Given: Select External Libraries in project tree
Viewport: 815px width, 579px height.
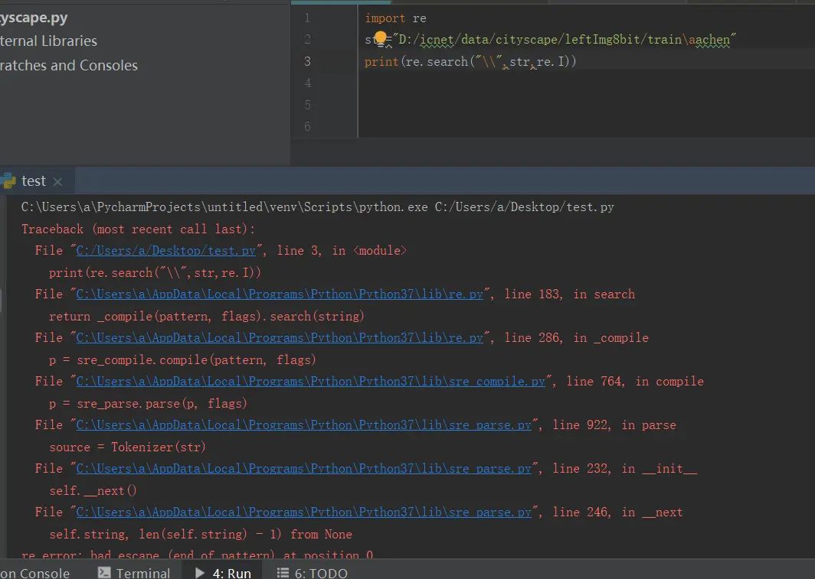Looking at the screenshot, I should [48, 41].
